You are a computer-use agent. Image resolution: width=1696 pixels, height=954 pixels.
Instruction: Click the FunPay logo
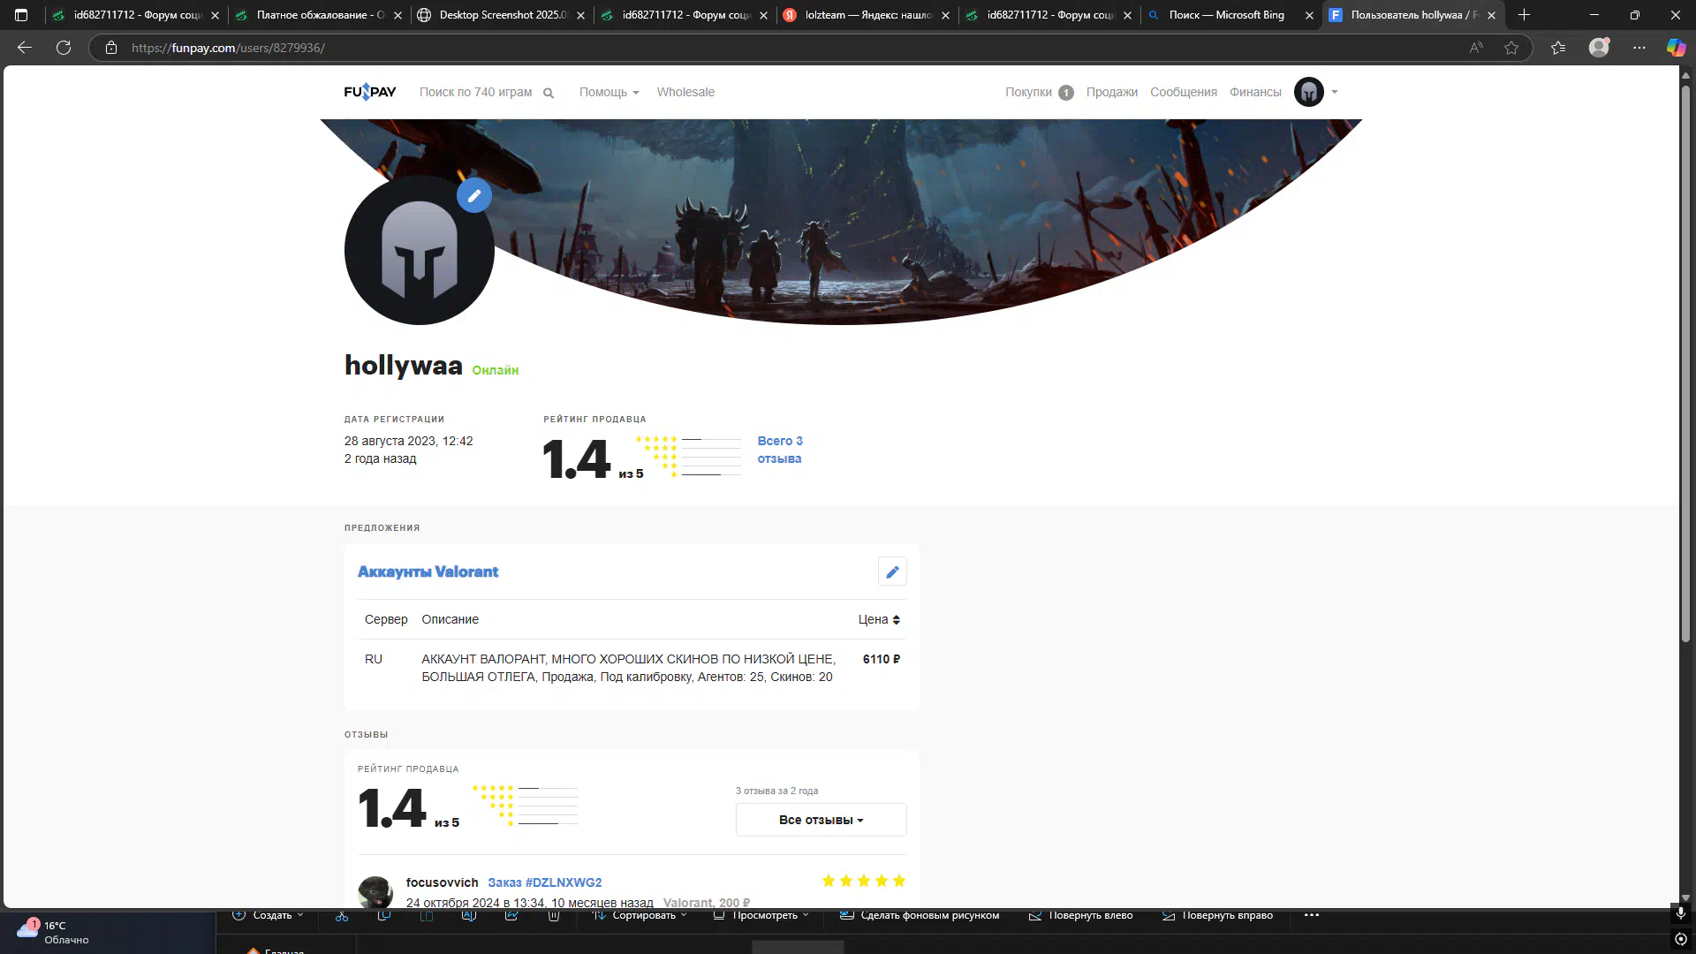370,92
